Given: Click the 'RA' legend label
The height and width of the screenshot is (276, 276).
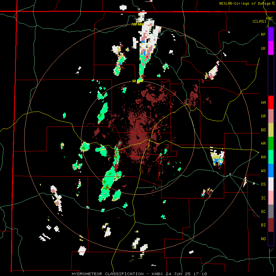Looking at the screenshot, I should 263,157.
